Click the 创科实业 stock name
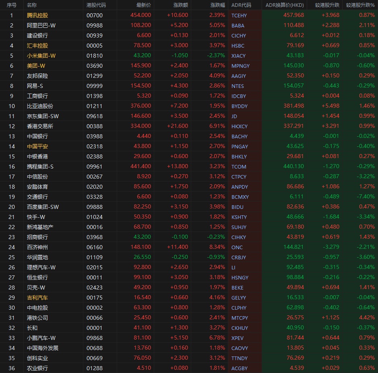 point(37,358)
